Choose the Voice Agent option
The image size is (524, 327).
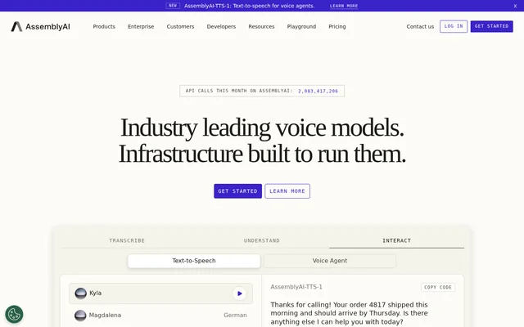click(x=330, y=261)
